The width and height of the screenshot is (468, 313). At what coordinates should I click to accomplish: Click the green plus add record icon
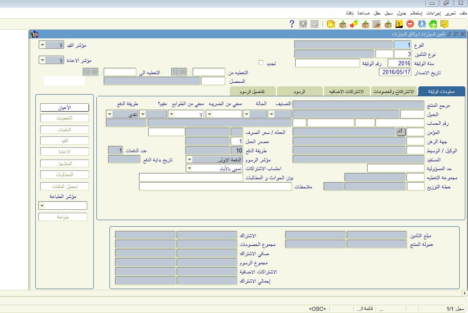click(x=433, y=24)
